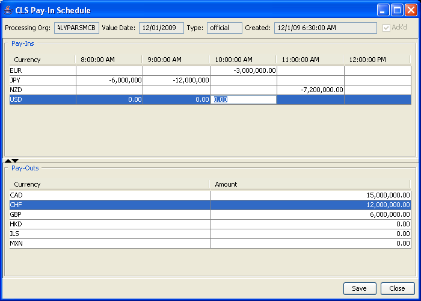Click the Pay-Outs Currency column header
The height and width of the screenshot is (301, 421).
point(109,184)
